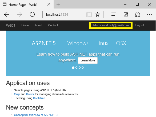The image size is (156, 117).
Task: Click the Learn More button
Action: click(x=88, y=60)
